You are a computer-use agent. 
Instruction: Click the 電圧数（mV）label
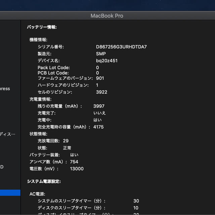(x=44, y=169)
